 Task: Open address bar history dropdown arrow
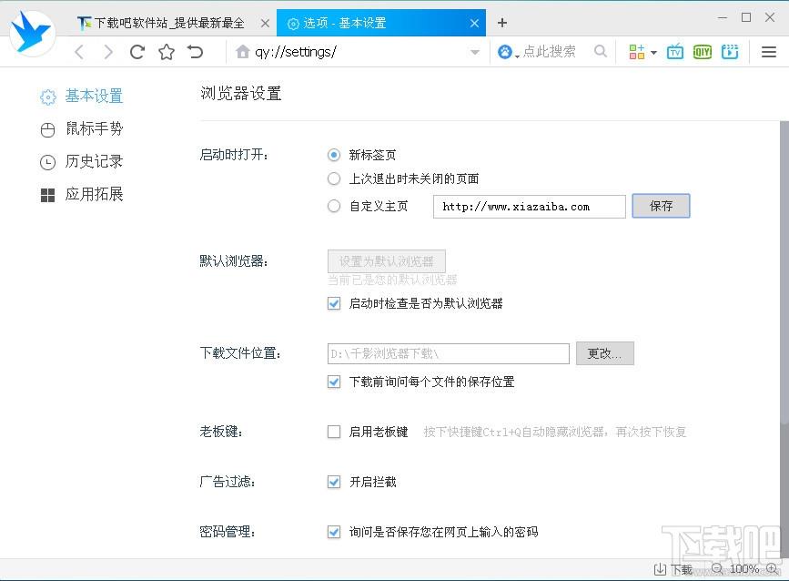[474, 52]
